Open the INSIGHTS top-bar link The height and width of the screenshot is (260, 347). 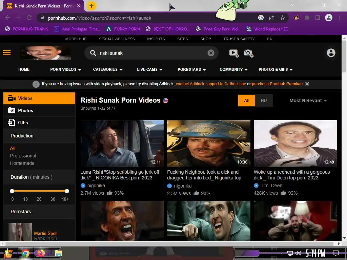point(156,39)
